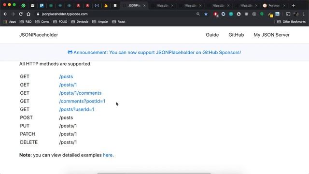The image size is (309, 174).
Task: Click the 'here' detailed examples link
Action: [108, 155]
